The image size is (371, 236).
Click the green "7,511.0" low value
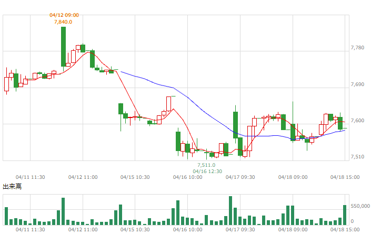(x=207, y=165)
